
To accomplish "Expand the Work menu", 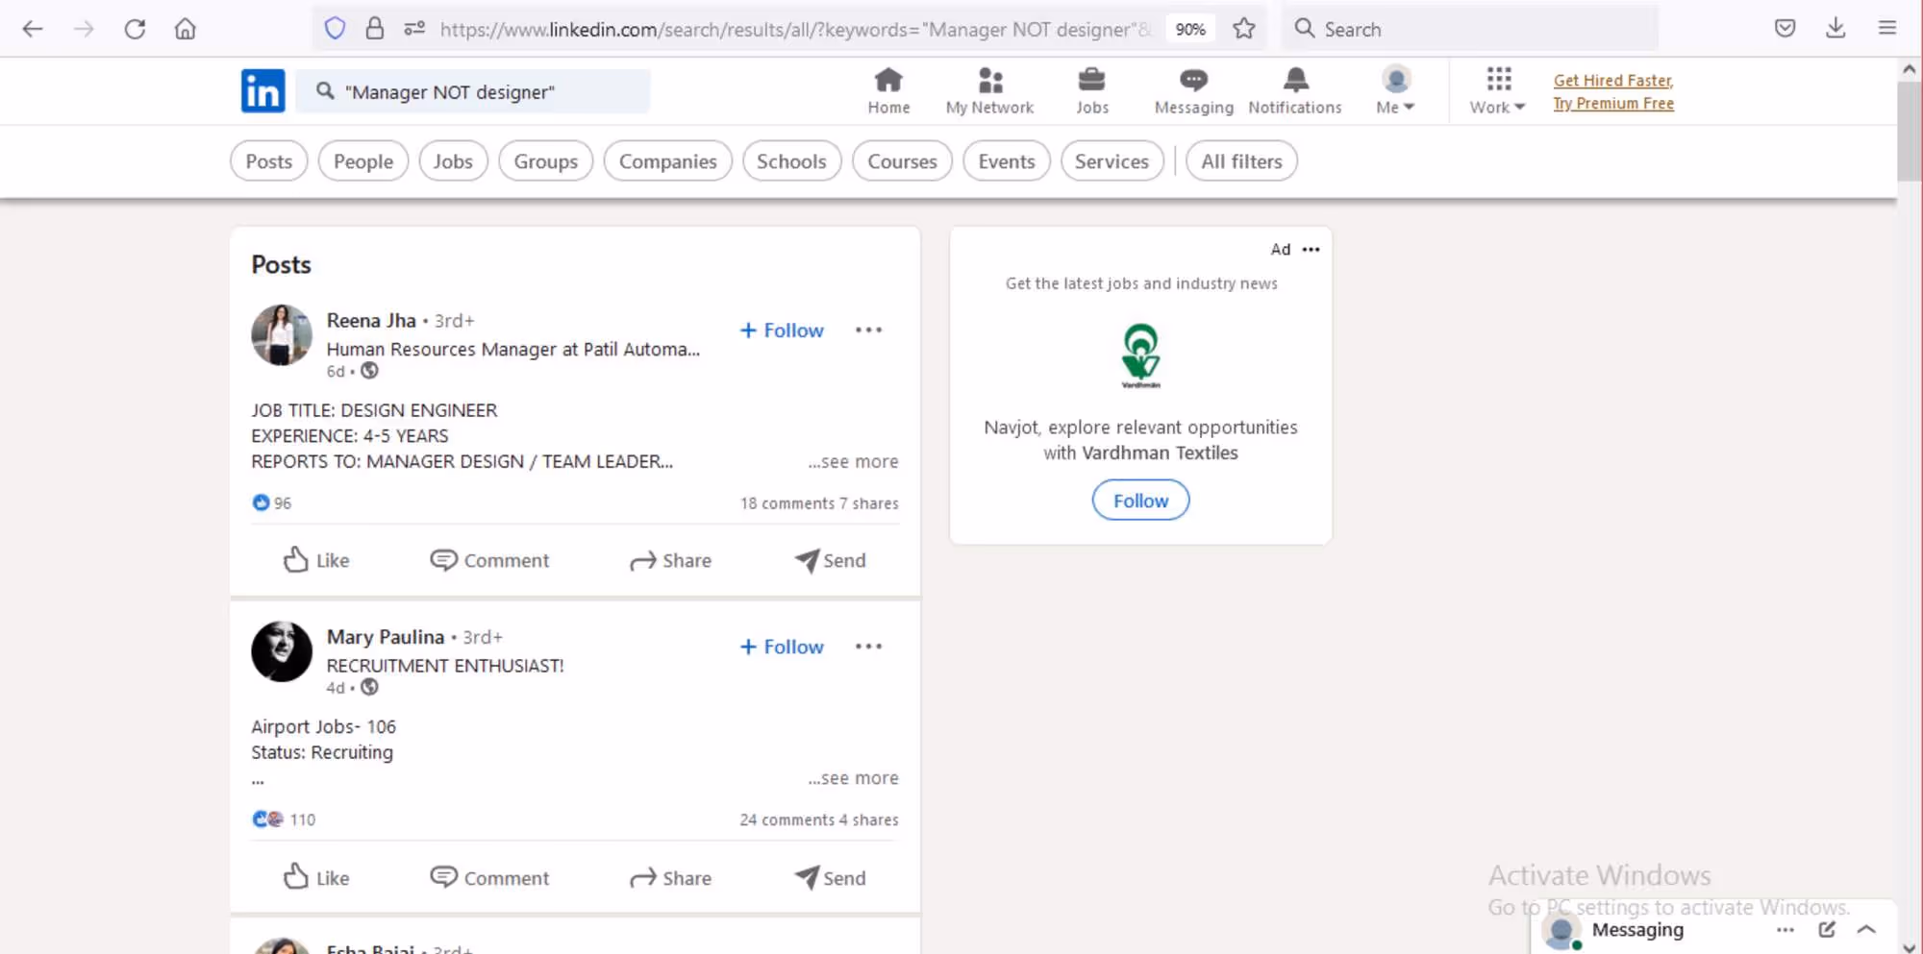I will point(1495,90).
